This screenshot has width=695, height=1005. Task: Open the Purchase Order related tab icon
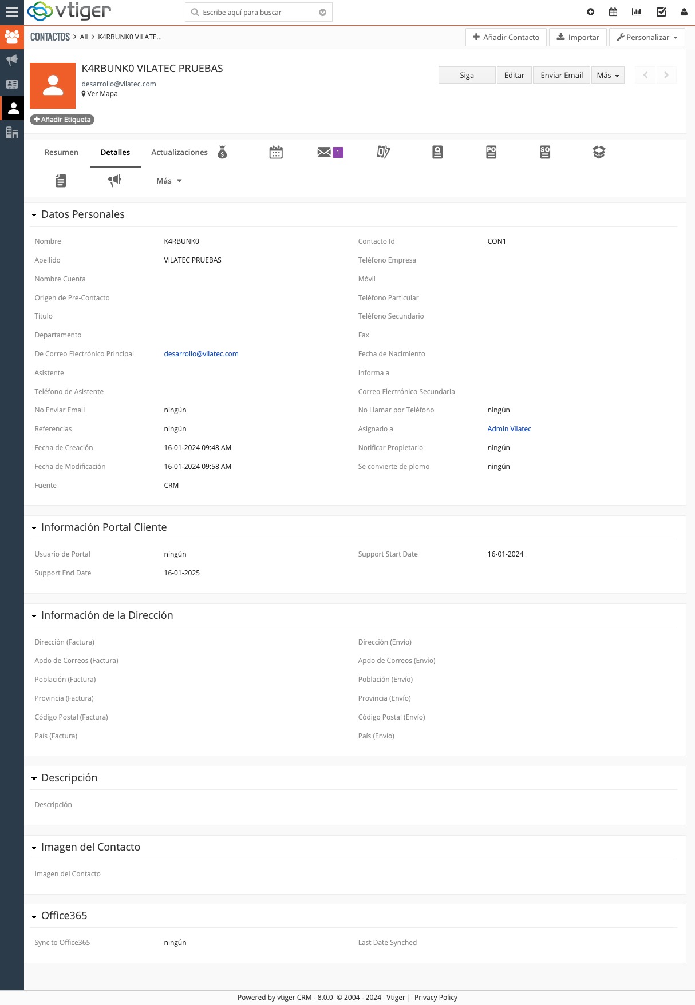491,152
